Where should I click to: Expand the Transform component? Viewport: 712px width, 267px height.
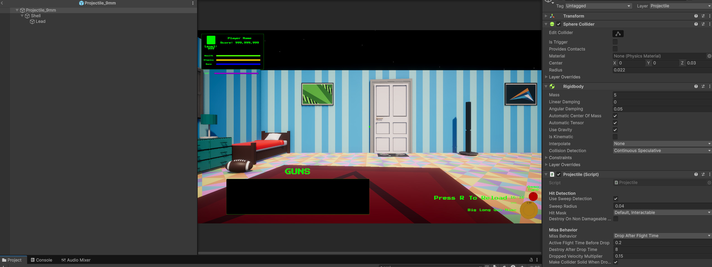[546, 16]
